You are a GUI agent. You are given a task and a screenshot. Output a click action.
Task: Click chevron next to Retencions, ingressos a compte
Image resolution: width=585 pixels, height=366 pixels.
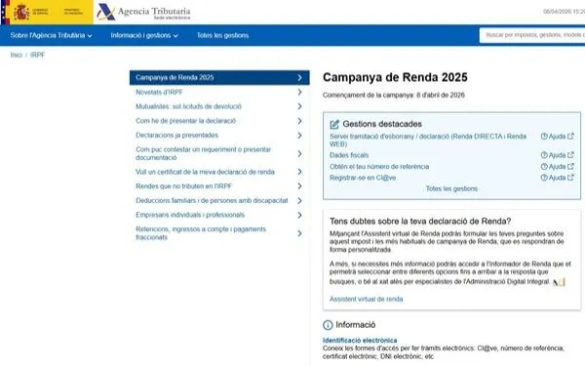click(x=299, y=233)
